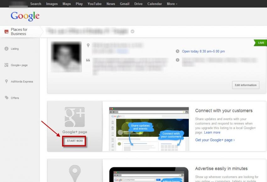Select Listing in the sidebar
The height and width of the screenshot is (182, 267).
(x=15, y=49)
